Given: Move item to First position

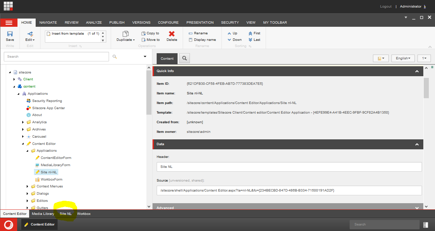Looking at the screenshot, I should [x=254, y=33].
